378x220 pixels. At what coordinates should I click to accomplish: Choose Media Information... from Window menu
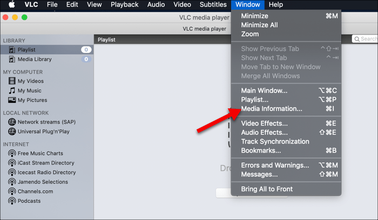click(x=272, y=108)
